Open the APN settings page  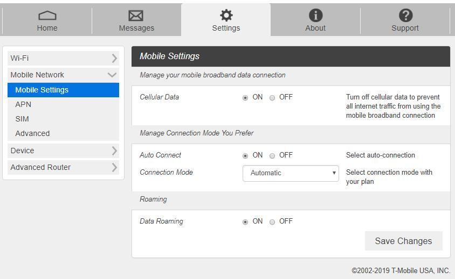click(x=23, y=104)
